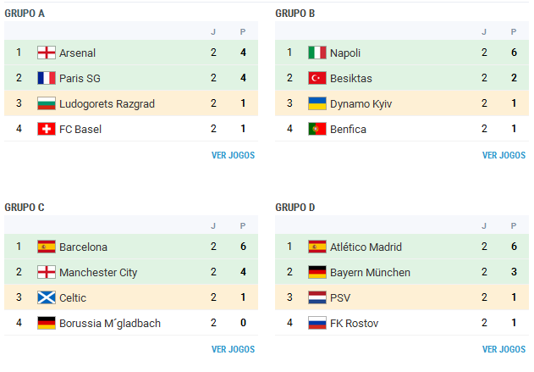Click the Turkey flag beside Besiktas

pos(317,78)
